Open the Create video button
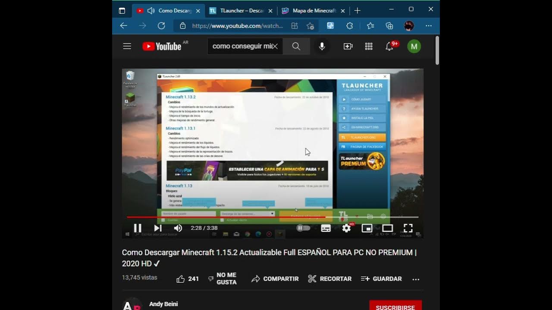 [x=348, y=46]
